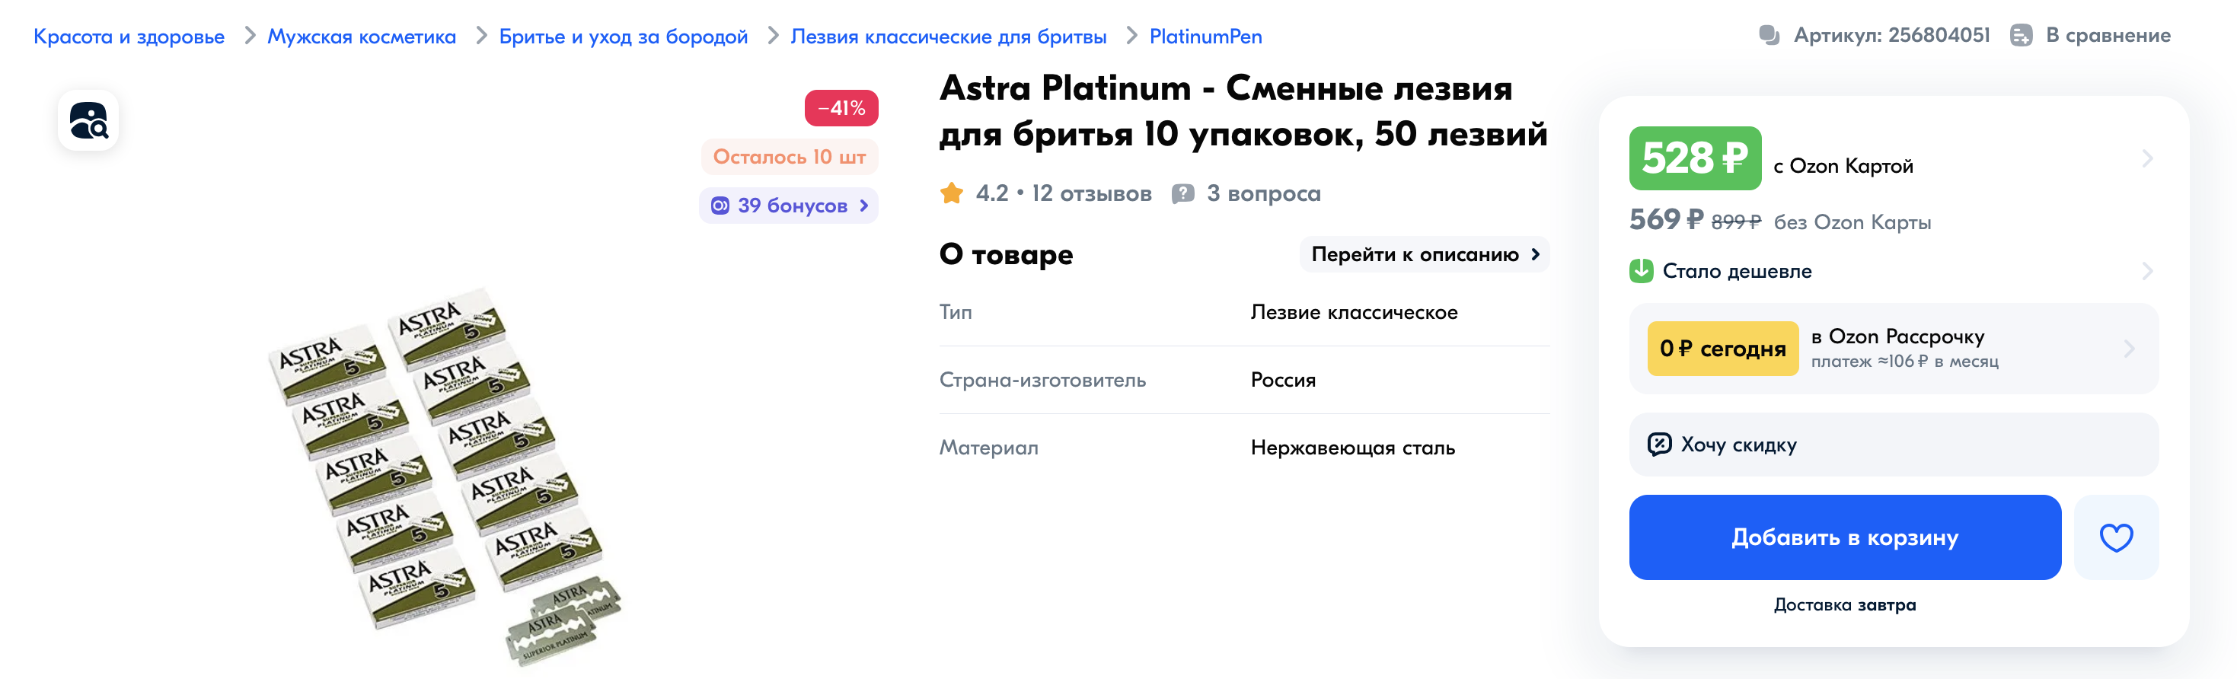Click Нержавеющая сталь material value
Screen dimensions: 2237x679
tap(1352, 448)
